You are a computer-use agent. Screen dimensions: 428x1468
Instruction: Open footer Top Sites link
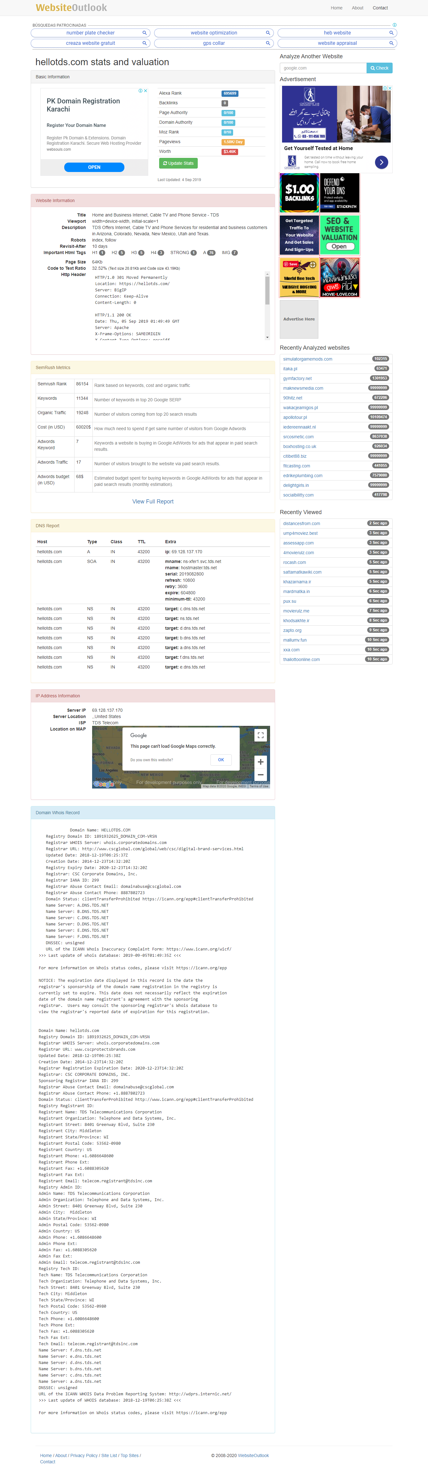129,1455
